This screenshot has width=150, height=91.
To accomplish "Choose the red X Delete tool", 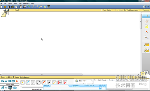I will pyautogui.click(x=146, y=32).
